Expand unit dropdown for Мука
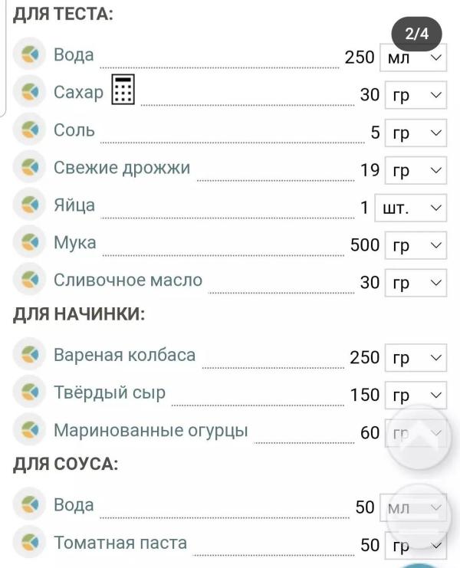The width and height of the screenshot is (460, 568). tap(416, 245)
